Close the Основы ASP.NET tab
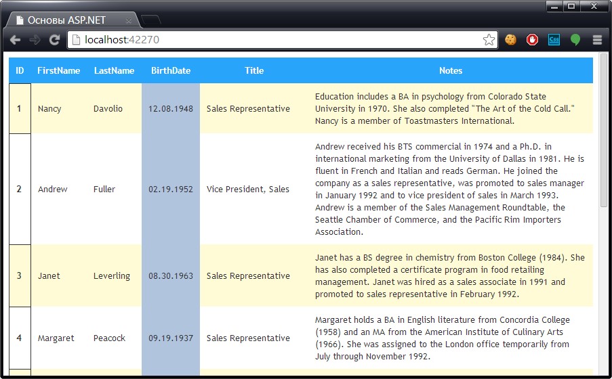 128,21
